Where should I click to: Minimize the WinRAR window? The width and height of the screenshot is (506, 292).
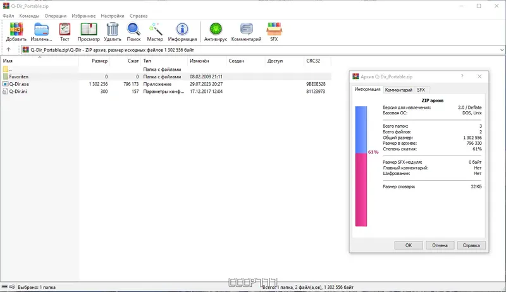(x=462, y=6)
